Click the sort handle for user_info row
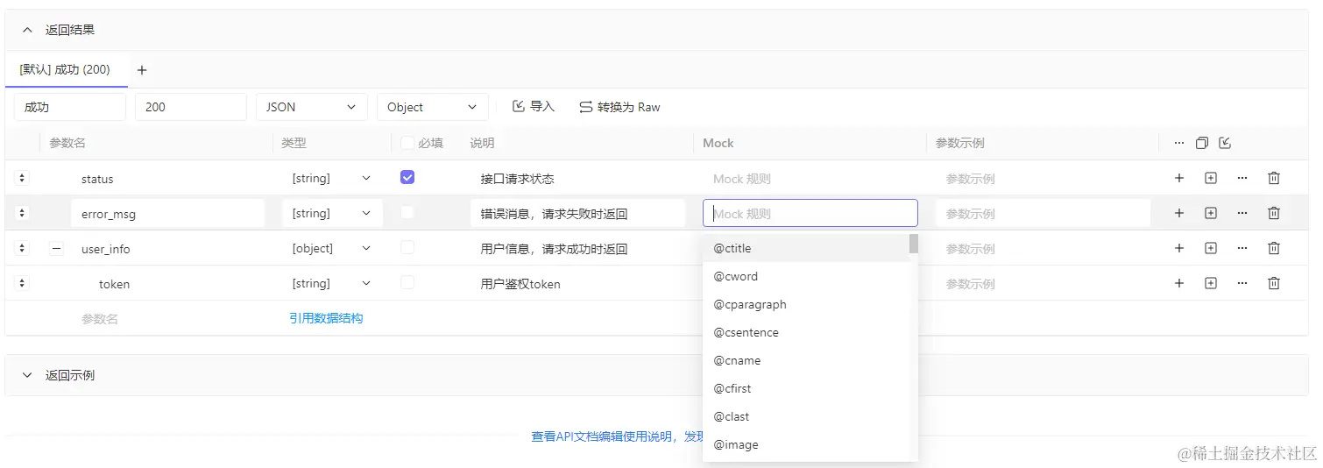 (x=23, y=248)
